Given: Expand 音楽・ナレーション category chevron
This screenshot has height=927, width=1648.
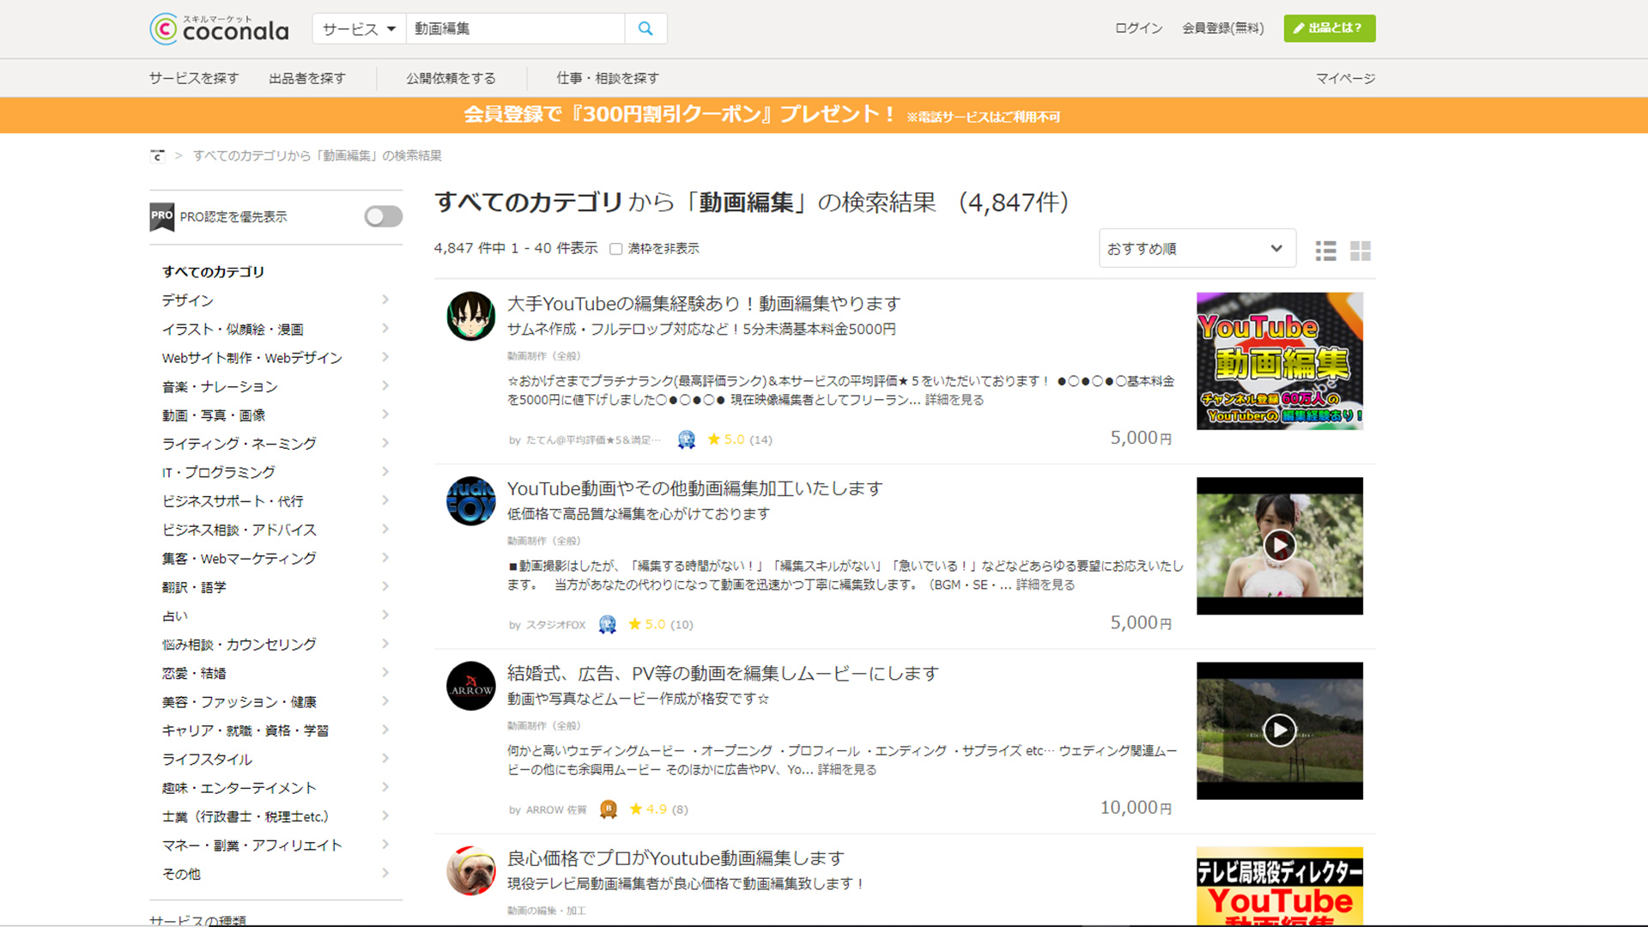Looking at the screenshot, I should click(385, 386).
